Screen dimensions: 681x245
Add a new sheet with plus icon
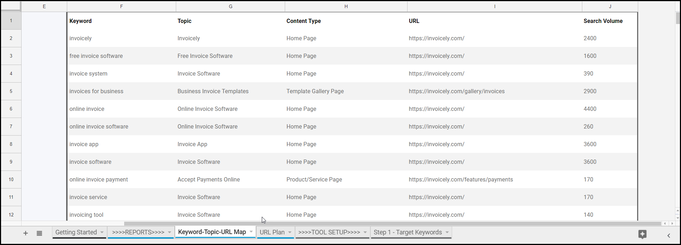click(x=25, y=233)
